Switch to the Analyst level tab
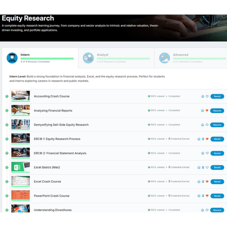 click(x=116, y=58)
